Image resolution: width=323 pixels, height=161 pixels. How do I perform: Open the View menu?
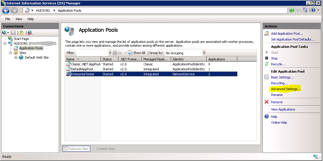pyautogui.click(x=19, y=19)
